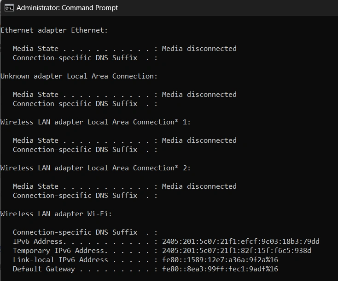Click 'Connection-specific DNS Suffix' under Unknown adapter section
The height and width of the screenshot is (281, 338).
pos(75,104)
